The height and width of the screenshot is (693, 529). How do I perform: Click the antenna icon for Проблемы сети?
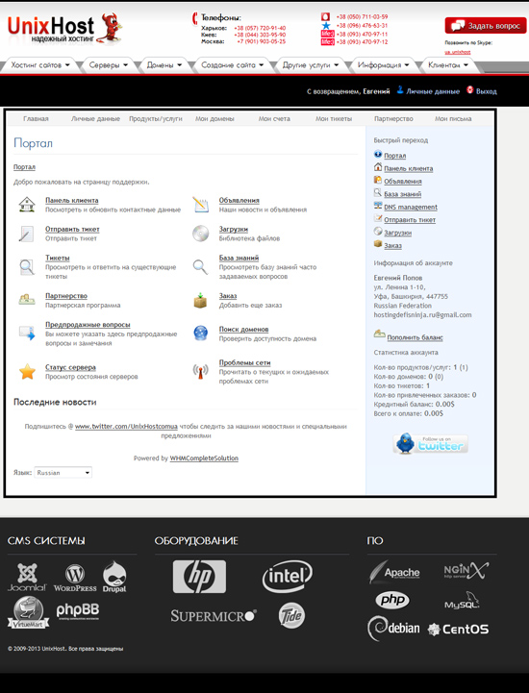point(200,371)
